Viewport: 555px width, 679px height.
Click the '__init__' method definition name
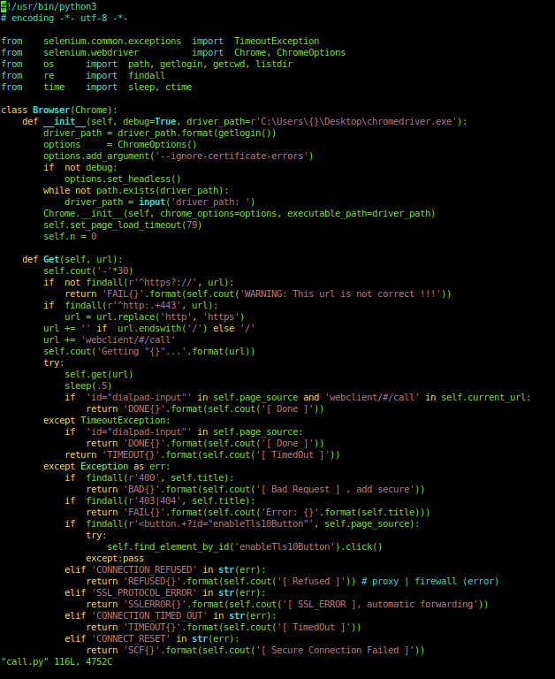click(x=65, y=122)
